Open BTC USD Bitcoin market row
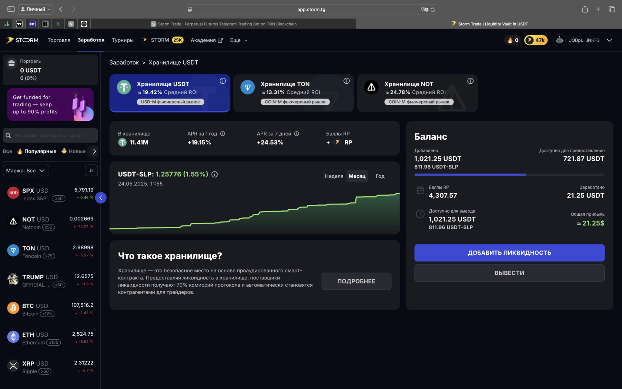Image resolution: width=622 pixels, height=389 pixels. (50, 309)
